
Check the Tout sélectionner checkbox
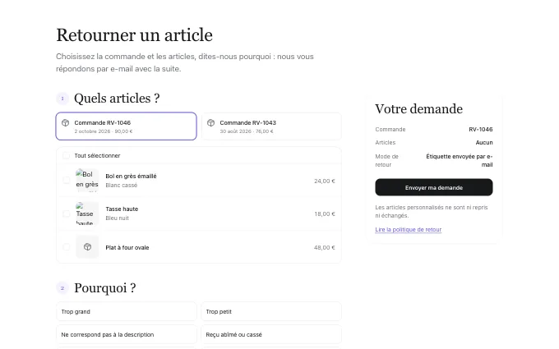click(x=67, y=156)
